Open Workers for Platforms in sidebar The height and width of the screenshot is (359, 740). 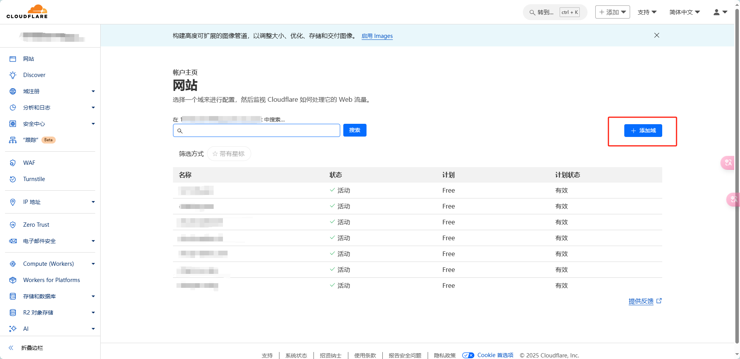tap(51, 280)
